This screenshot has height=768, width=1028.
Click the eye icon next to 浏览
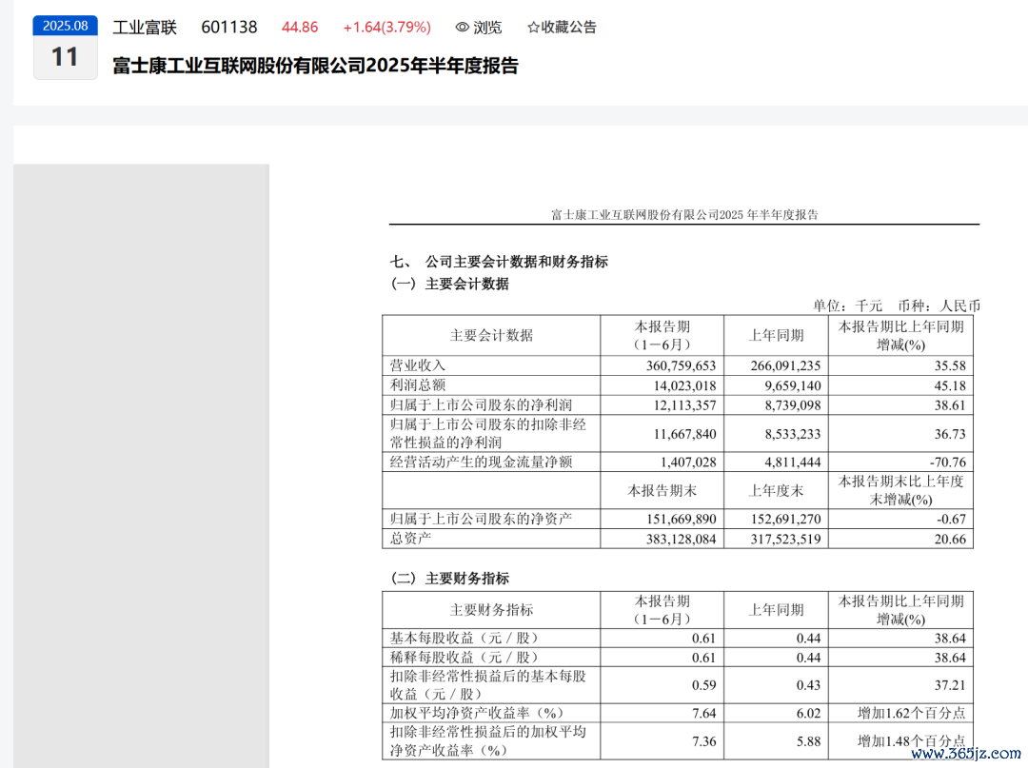pyautogui.click(x=463, y=28)
